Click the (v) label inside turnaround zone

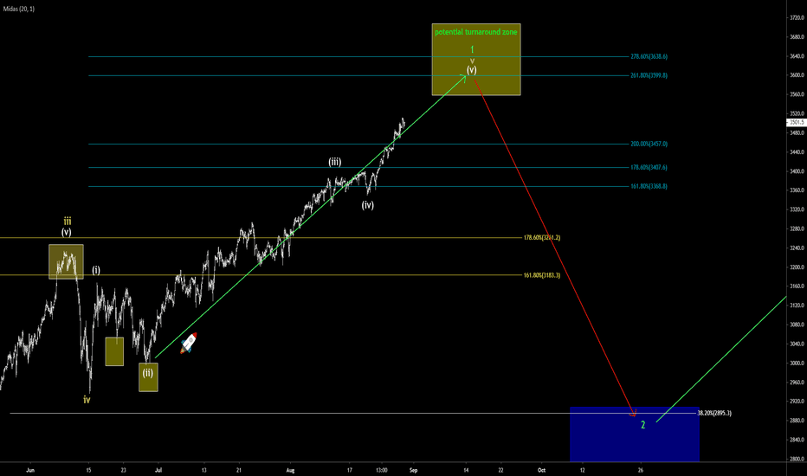[471, 70]
